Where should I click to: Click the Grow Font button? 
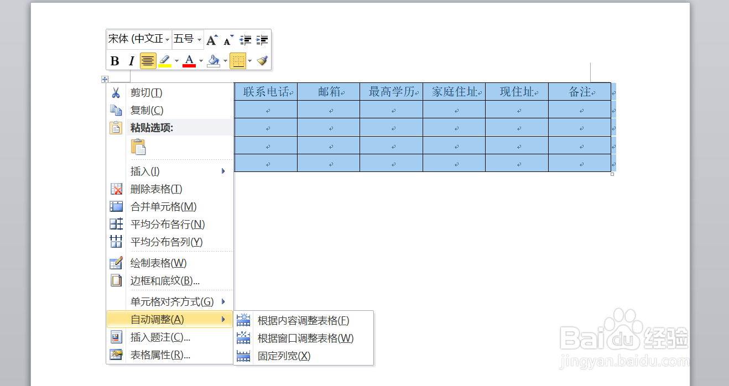pos(211,40)
